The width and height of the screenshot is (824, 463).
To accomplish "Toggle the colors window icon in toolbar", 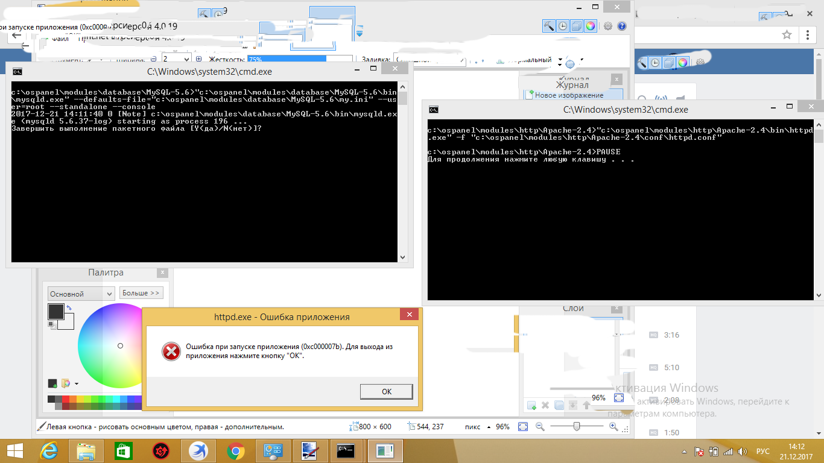I will pos(591,26).
